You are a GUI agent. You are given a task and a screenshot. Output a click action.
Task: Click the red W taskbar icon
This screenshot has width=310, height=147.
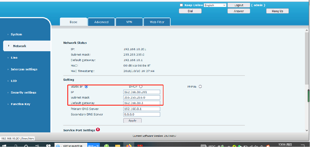click(140, 146)
